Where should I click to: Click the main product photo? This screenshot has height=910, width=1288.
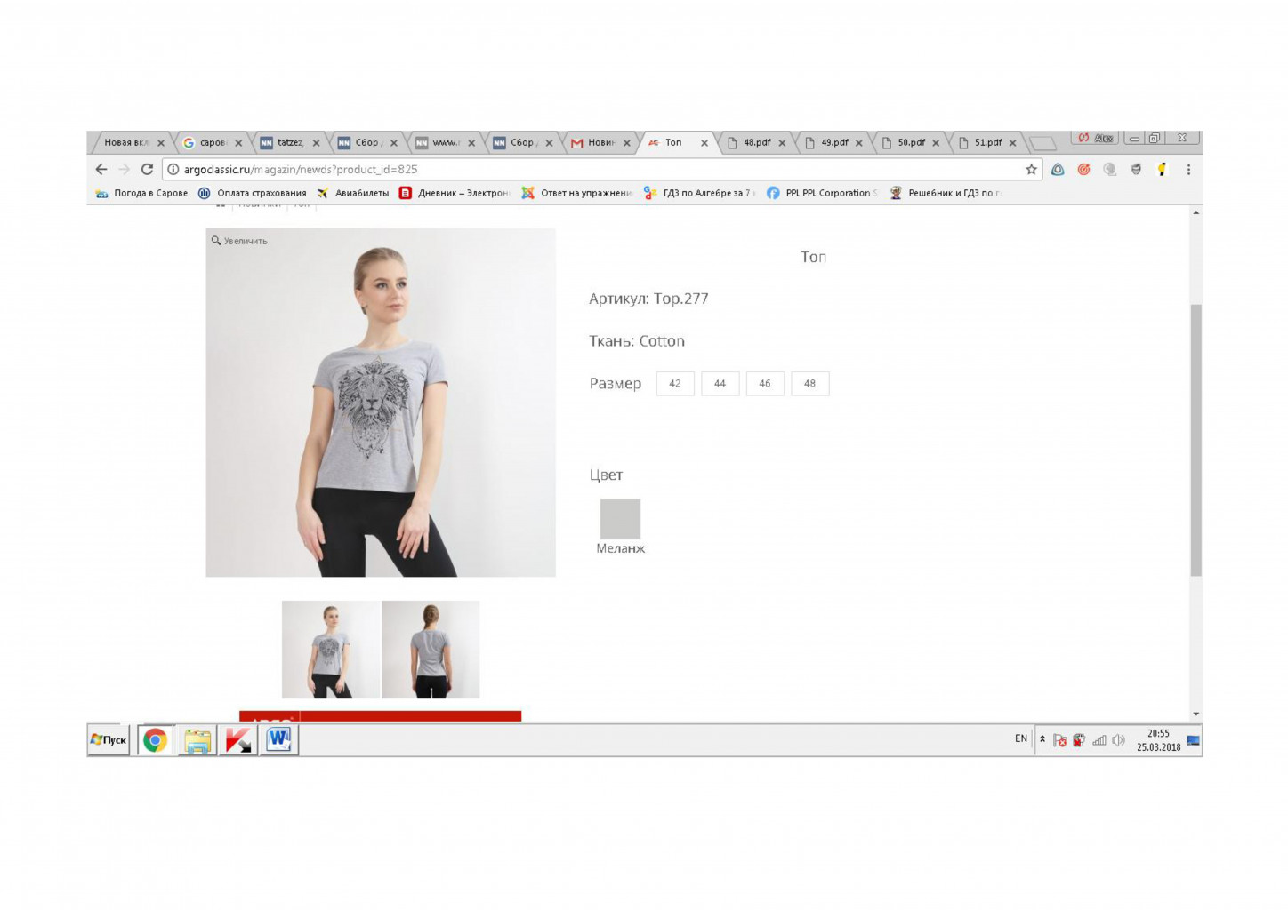click(381, 403)
